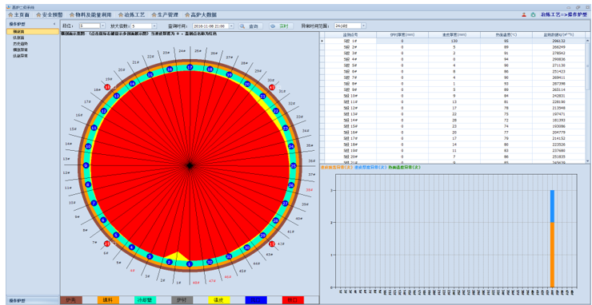Click the magnifier 查询 search button
This screenshot has height=305, width=592.
point(250,26)
